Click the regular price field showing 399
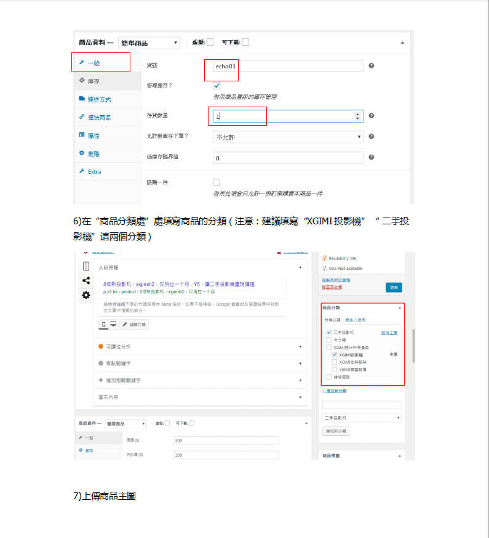Screen dimensions: 489x538 pyautogui.click(x=226, y=441)
